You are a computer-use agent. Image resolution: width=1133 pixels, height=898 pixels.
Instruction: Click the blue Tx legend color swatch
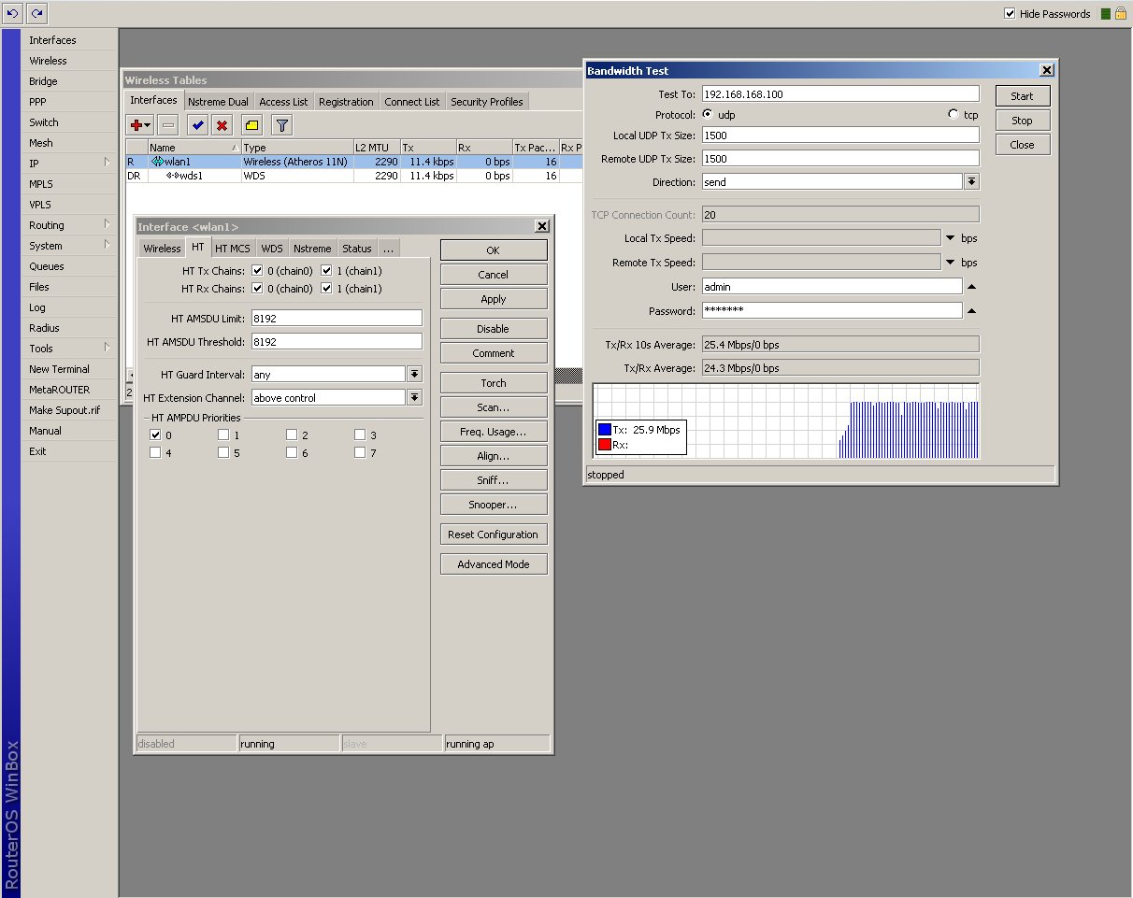605,430
